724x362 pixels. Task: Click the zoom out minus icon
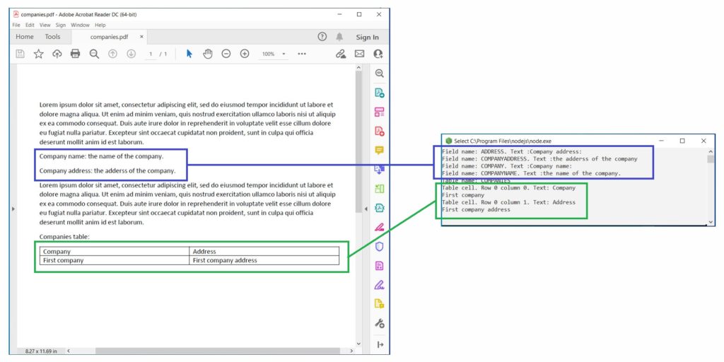(x=226, y=54)
